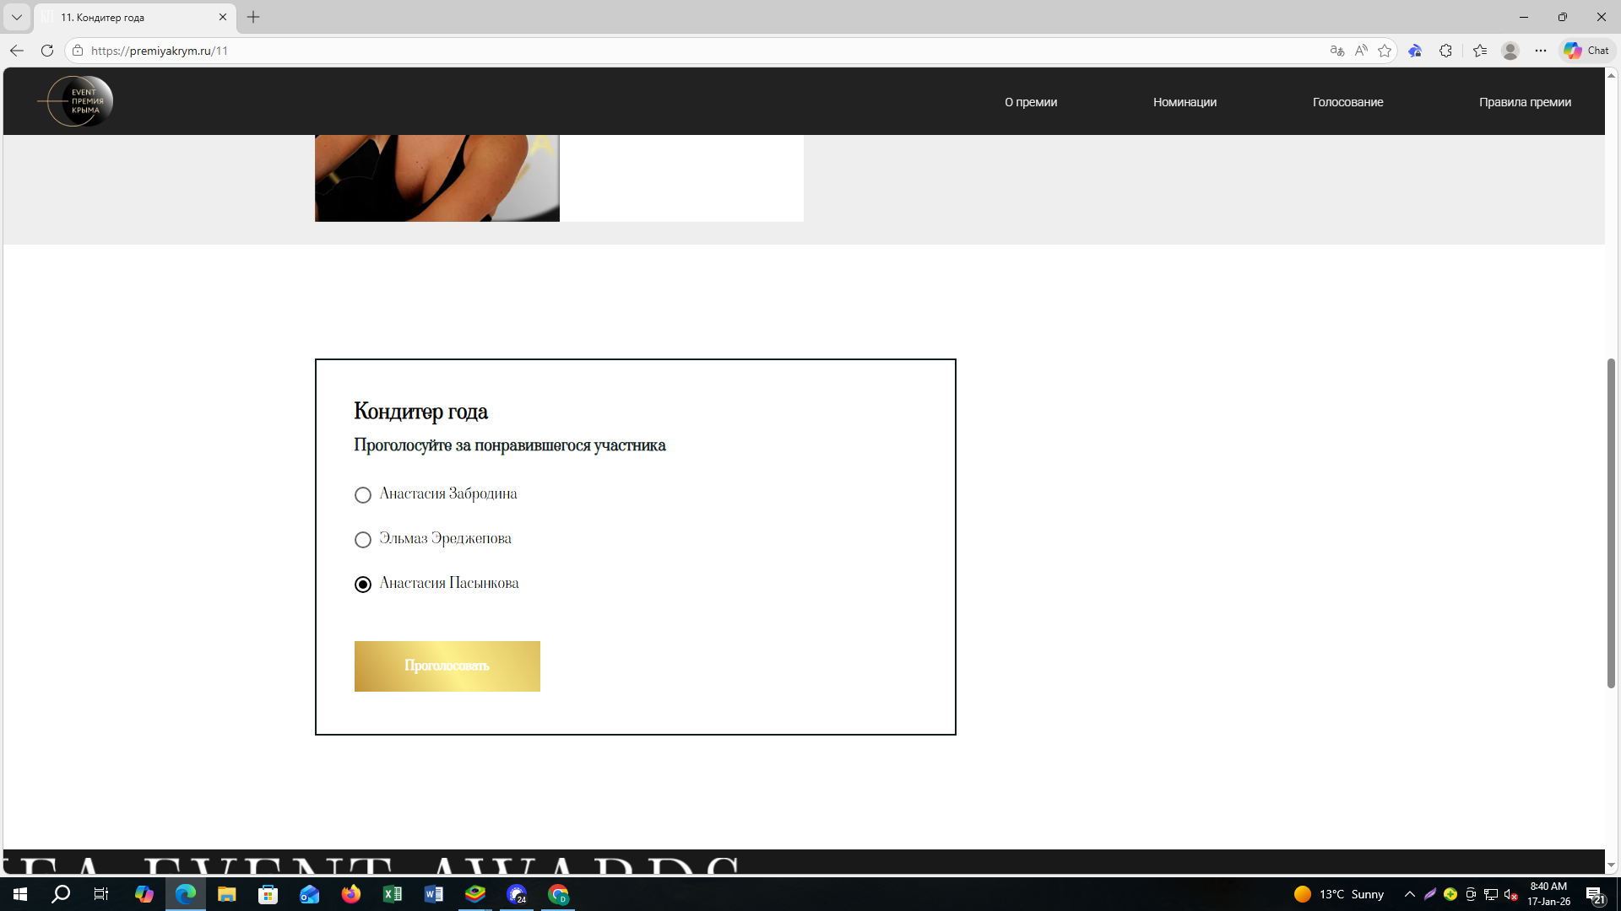
Task: Expand the tab search dropdown arrow
Action: pyautogui.click(x=17, y=17)
